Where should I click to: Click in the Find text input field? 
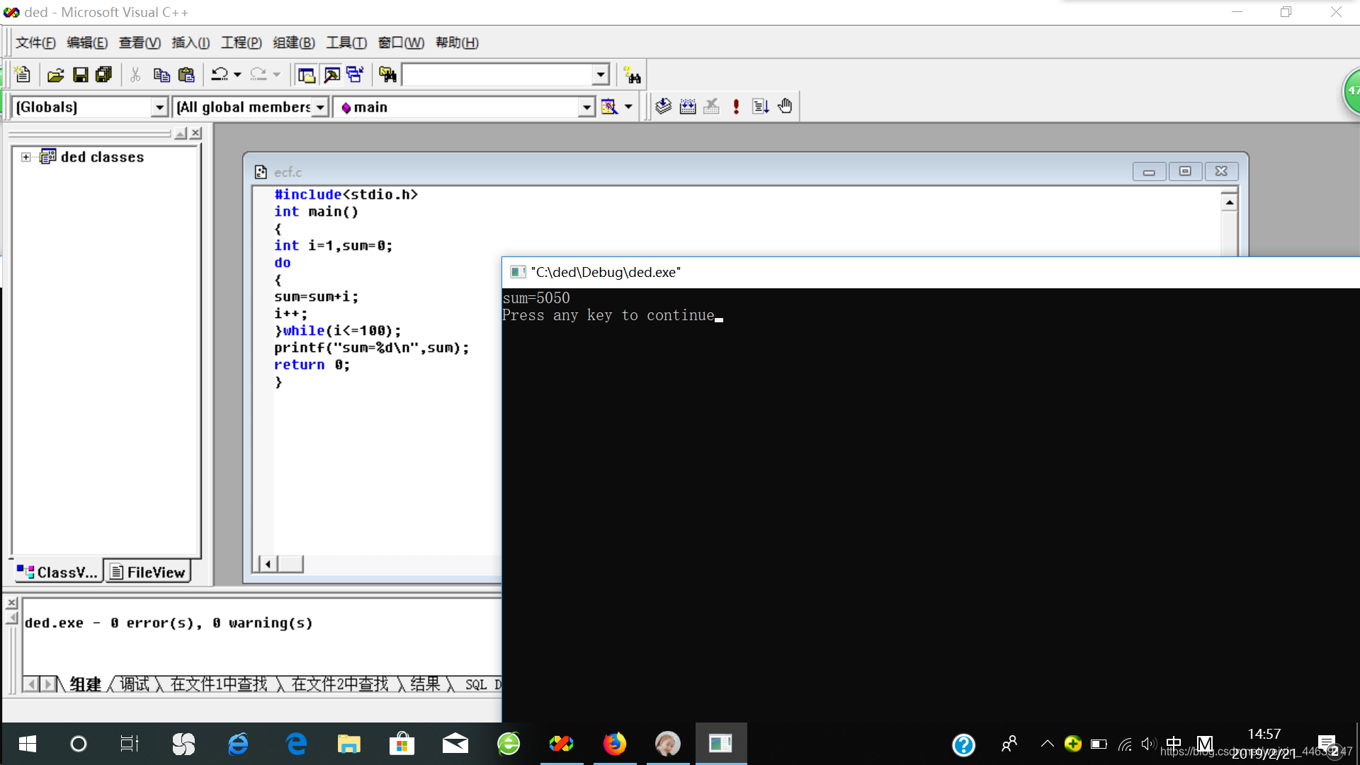[x=497, y=74]
